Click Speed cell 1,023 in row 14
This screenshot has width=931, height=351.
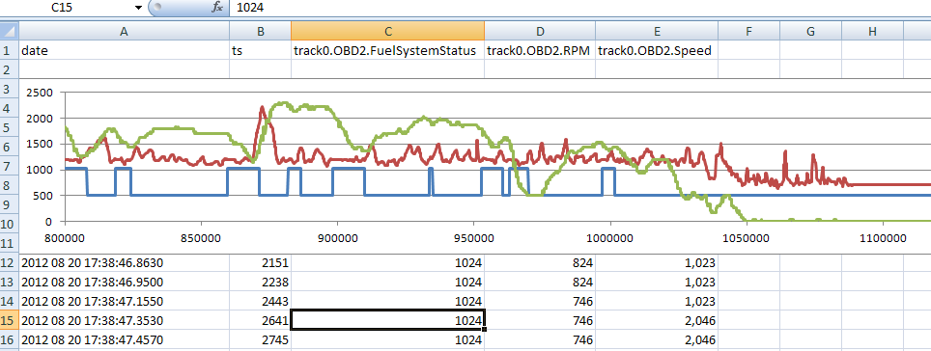[657, 301]
